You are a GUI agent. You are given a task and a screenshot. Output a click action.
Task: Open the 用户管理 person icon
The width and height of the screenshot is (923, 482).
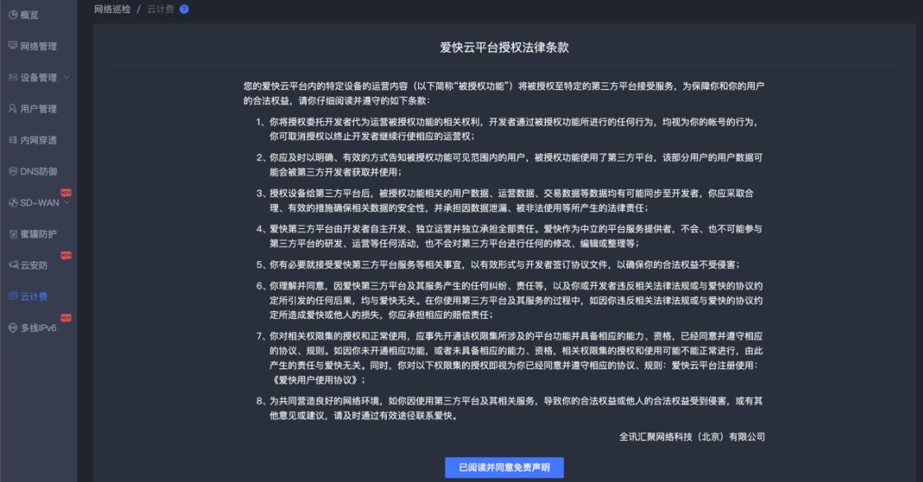13,108
